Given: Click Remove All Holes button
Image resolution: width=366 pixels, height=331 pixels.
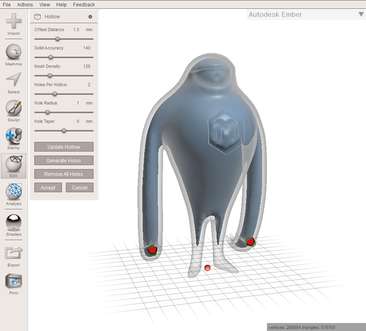Looking at the screenshot, I should tap(64, 174).
